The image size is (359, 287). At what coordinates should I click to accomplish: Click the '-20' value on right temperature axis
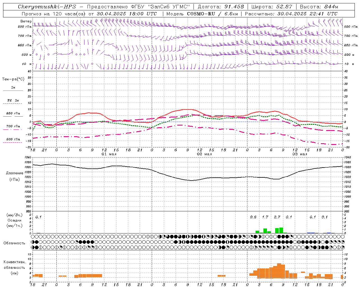[x=346, y=147]
